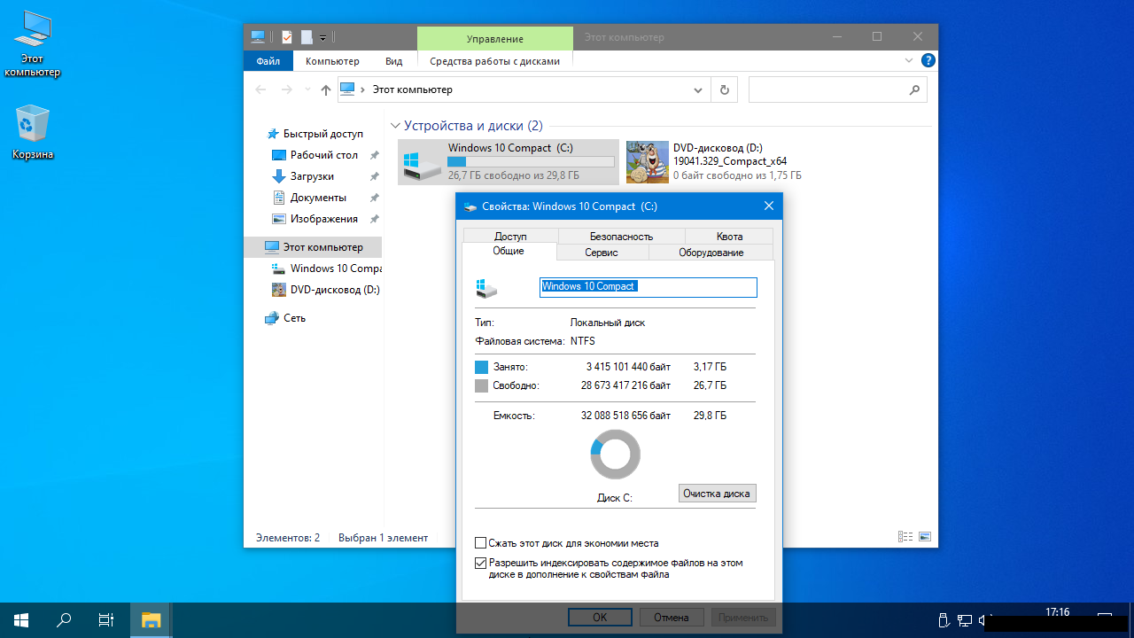Click the Properties icon in Explorer's quick access toolbar
Viewport: 1134px width, 638px height.
[287, 37]
